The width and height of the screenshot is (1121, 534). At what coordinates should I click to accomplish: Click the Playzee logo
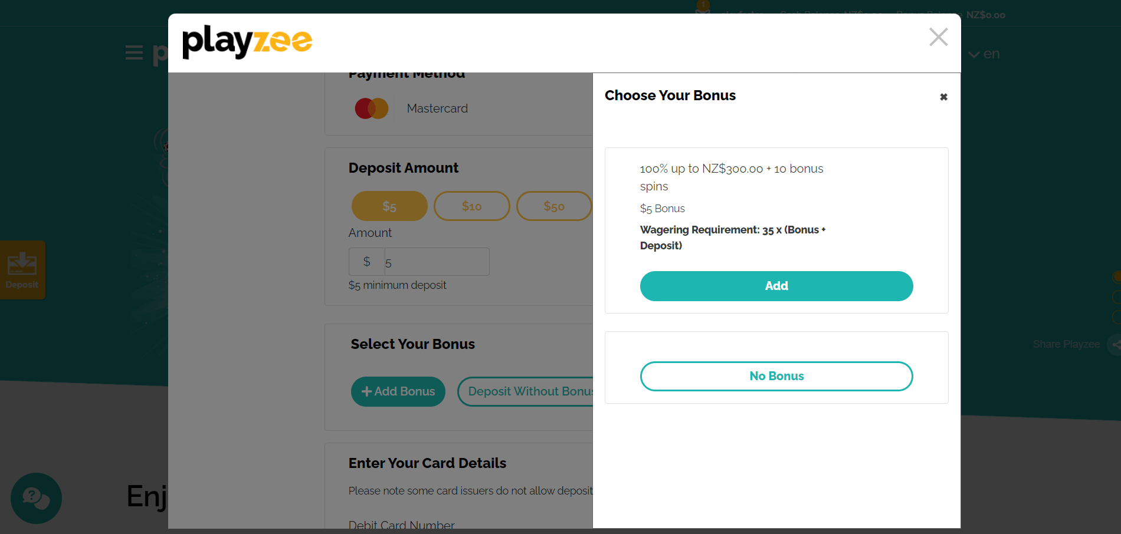[x=247, y=41]
